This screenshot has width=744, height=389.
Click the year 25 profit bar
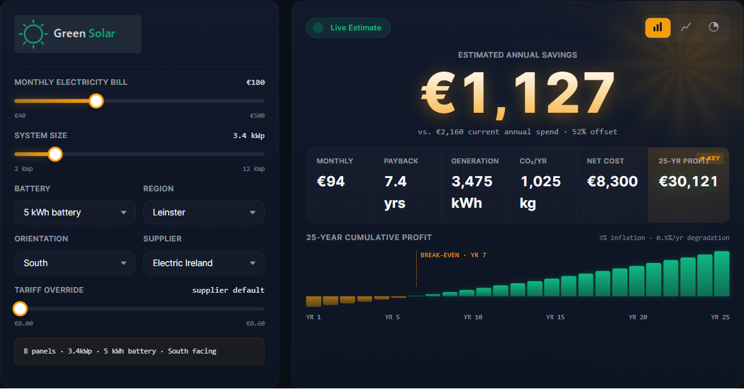(722, 274)
